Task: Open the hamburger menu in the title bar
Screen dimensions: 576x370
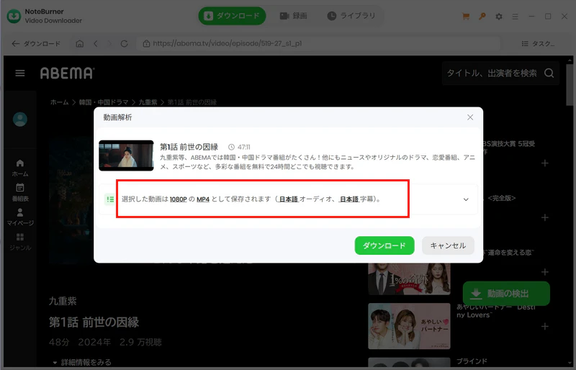Action: pyautogui.click(x=515, y=17)
